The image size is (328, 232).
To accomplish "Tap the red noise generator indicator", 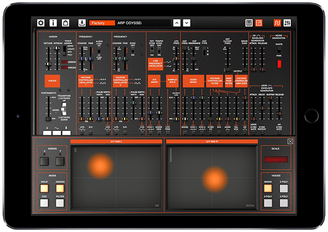I will 279,64.
